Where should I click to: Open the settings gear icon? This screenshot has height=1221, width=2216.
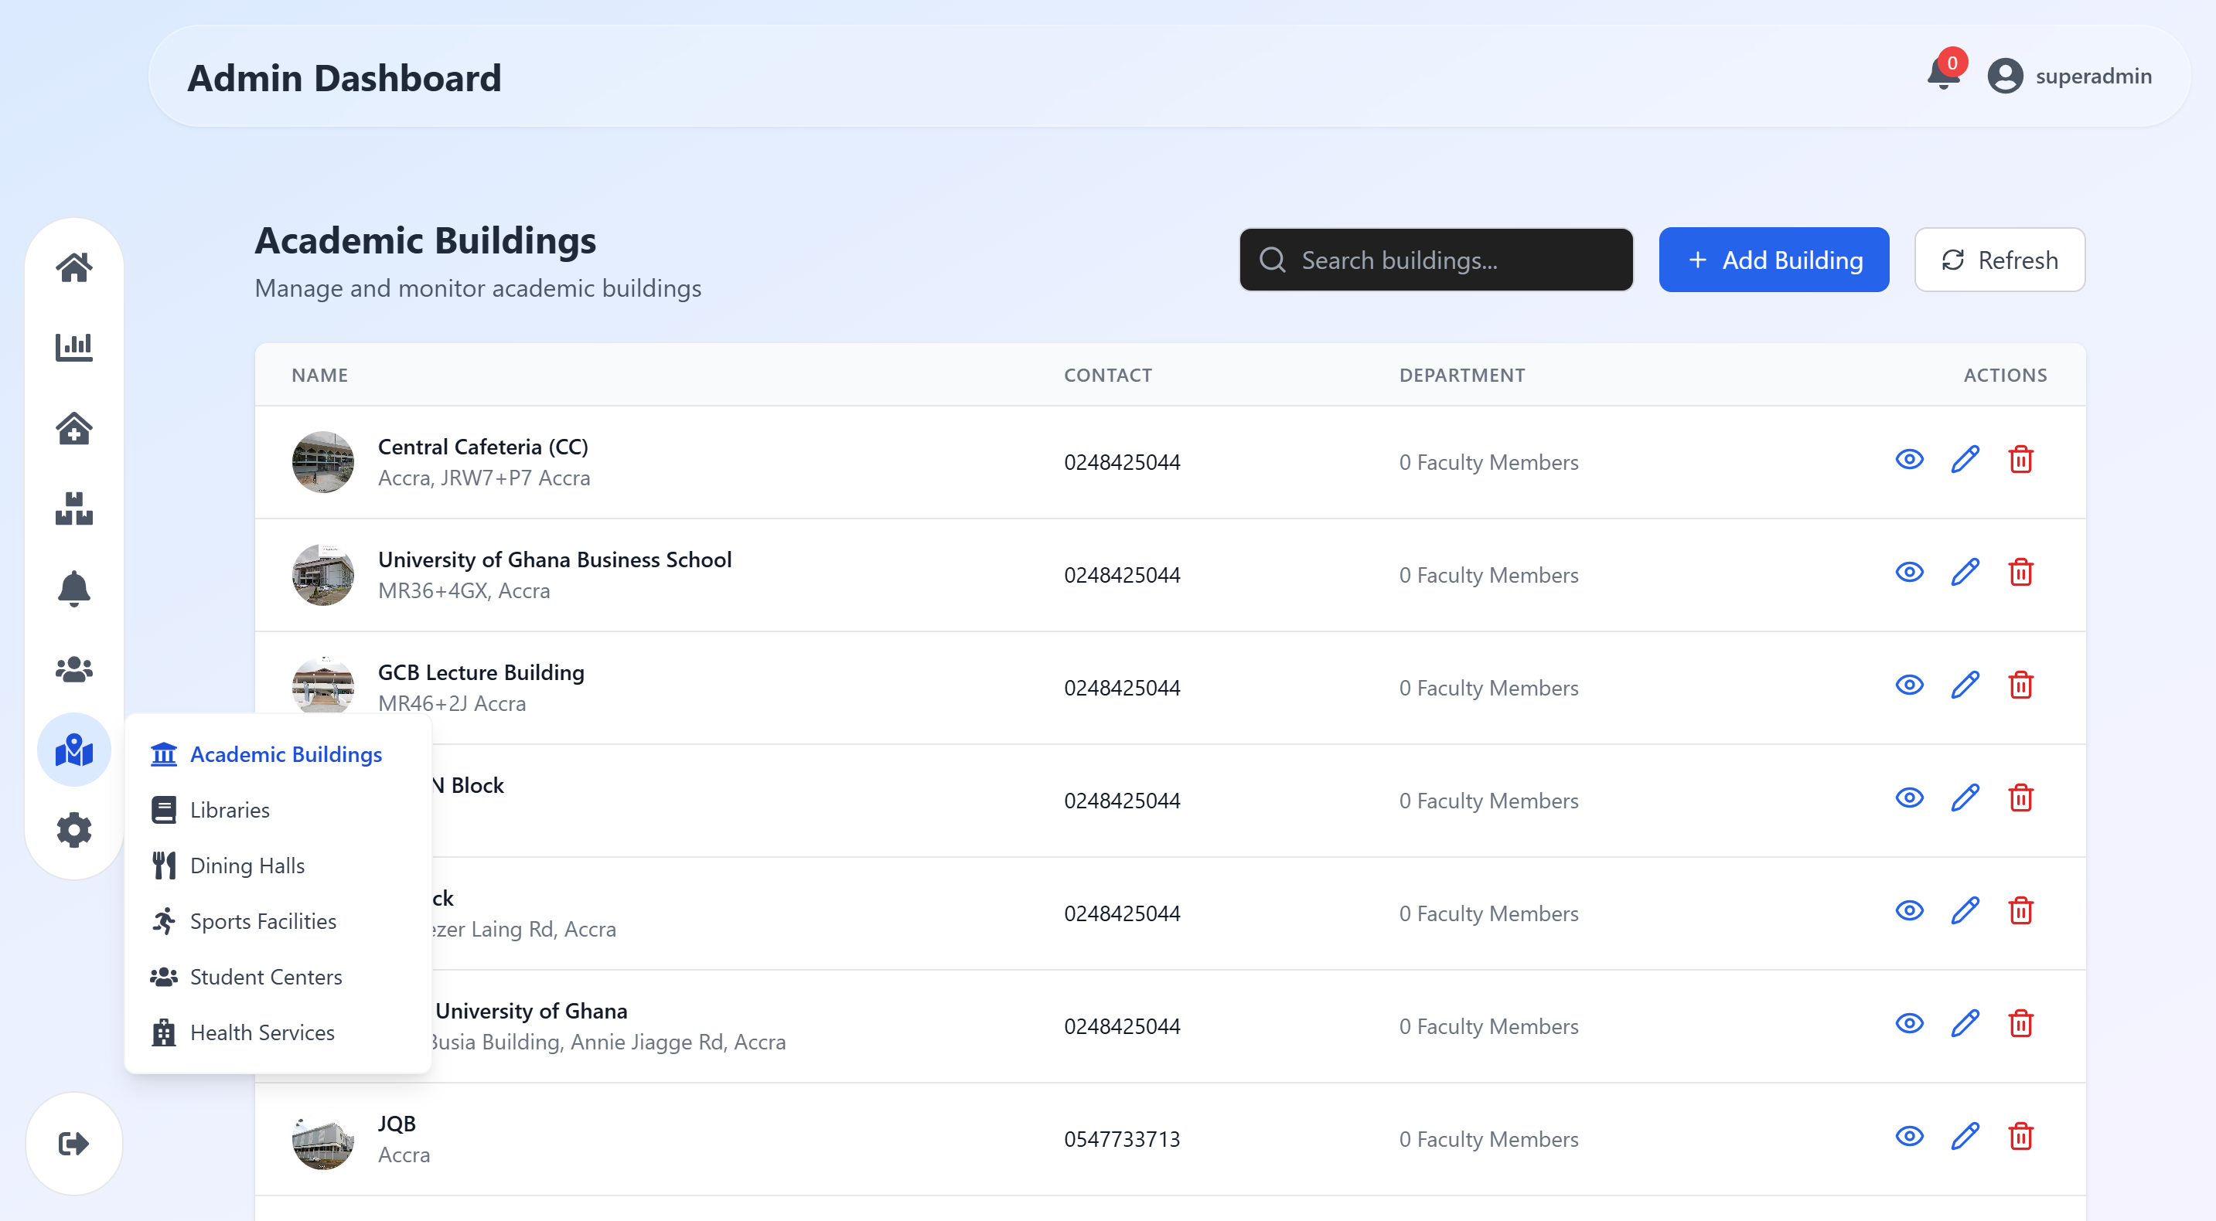74,830
